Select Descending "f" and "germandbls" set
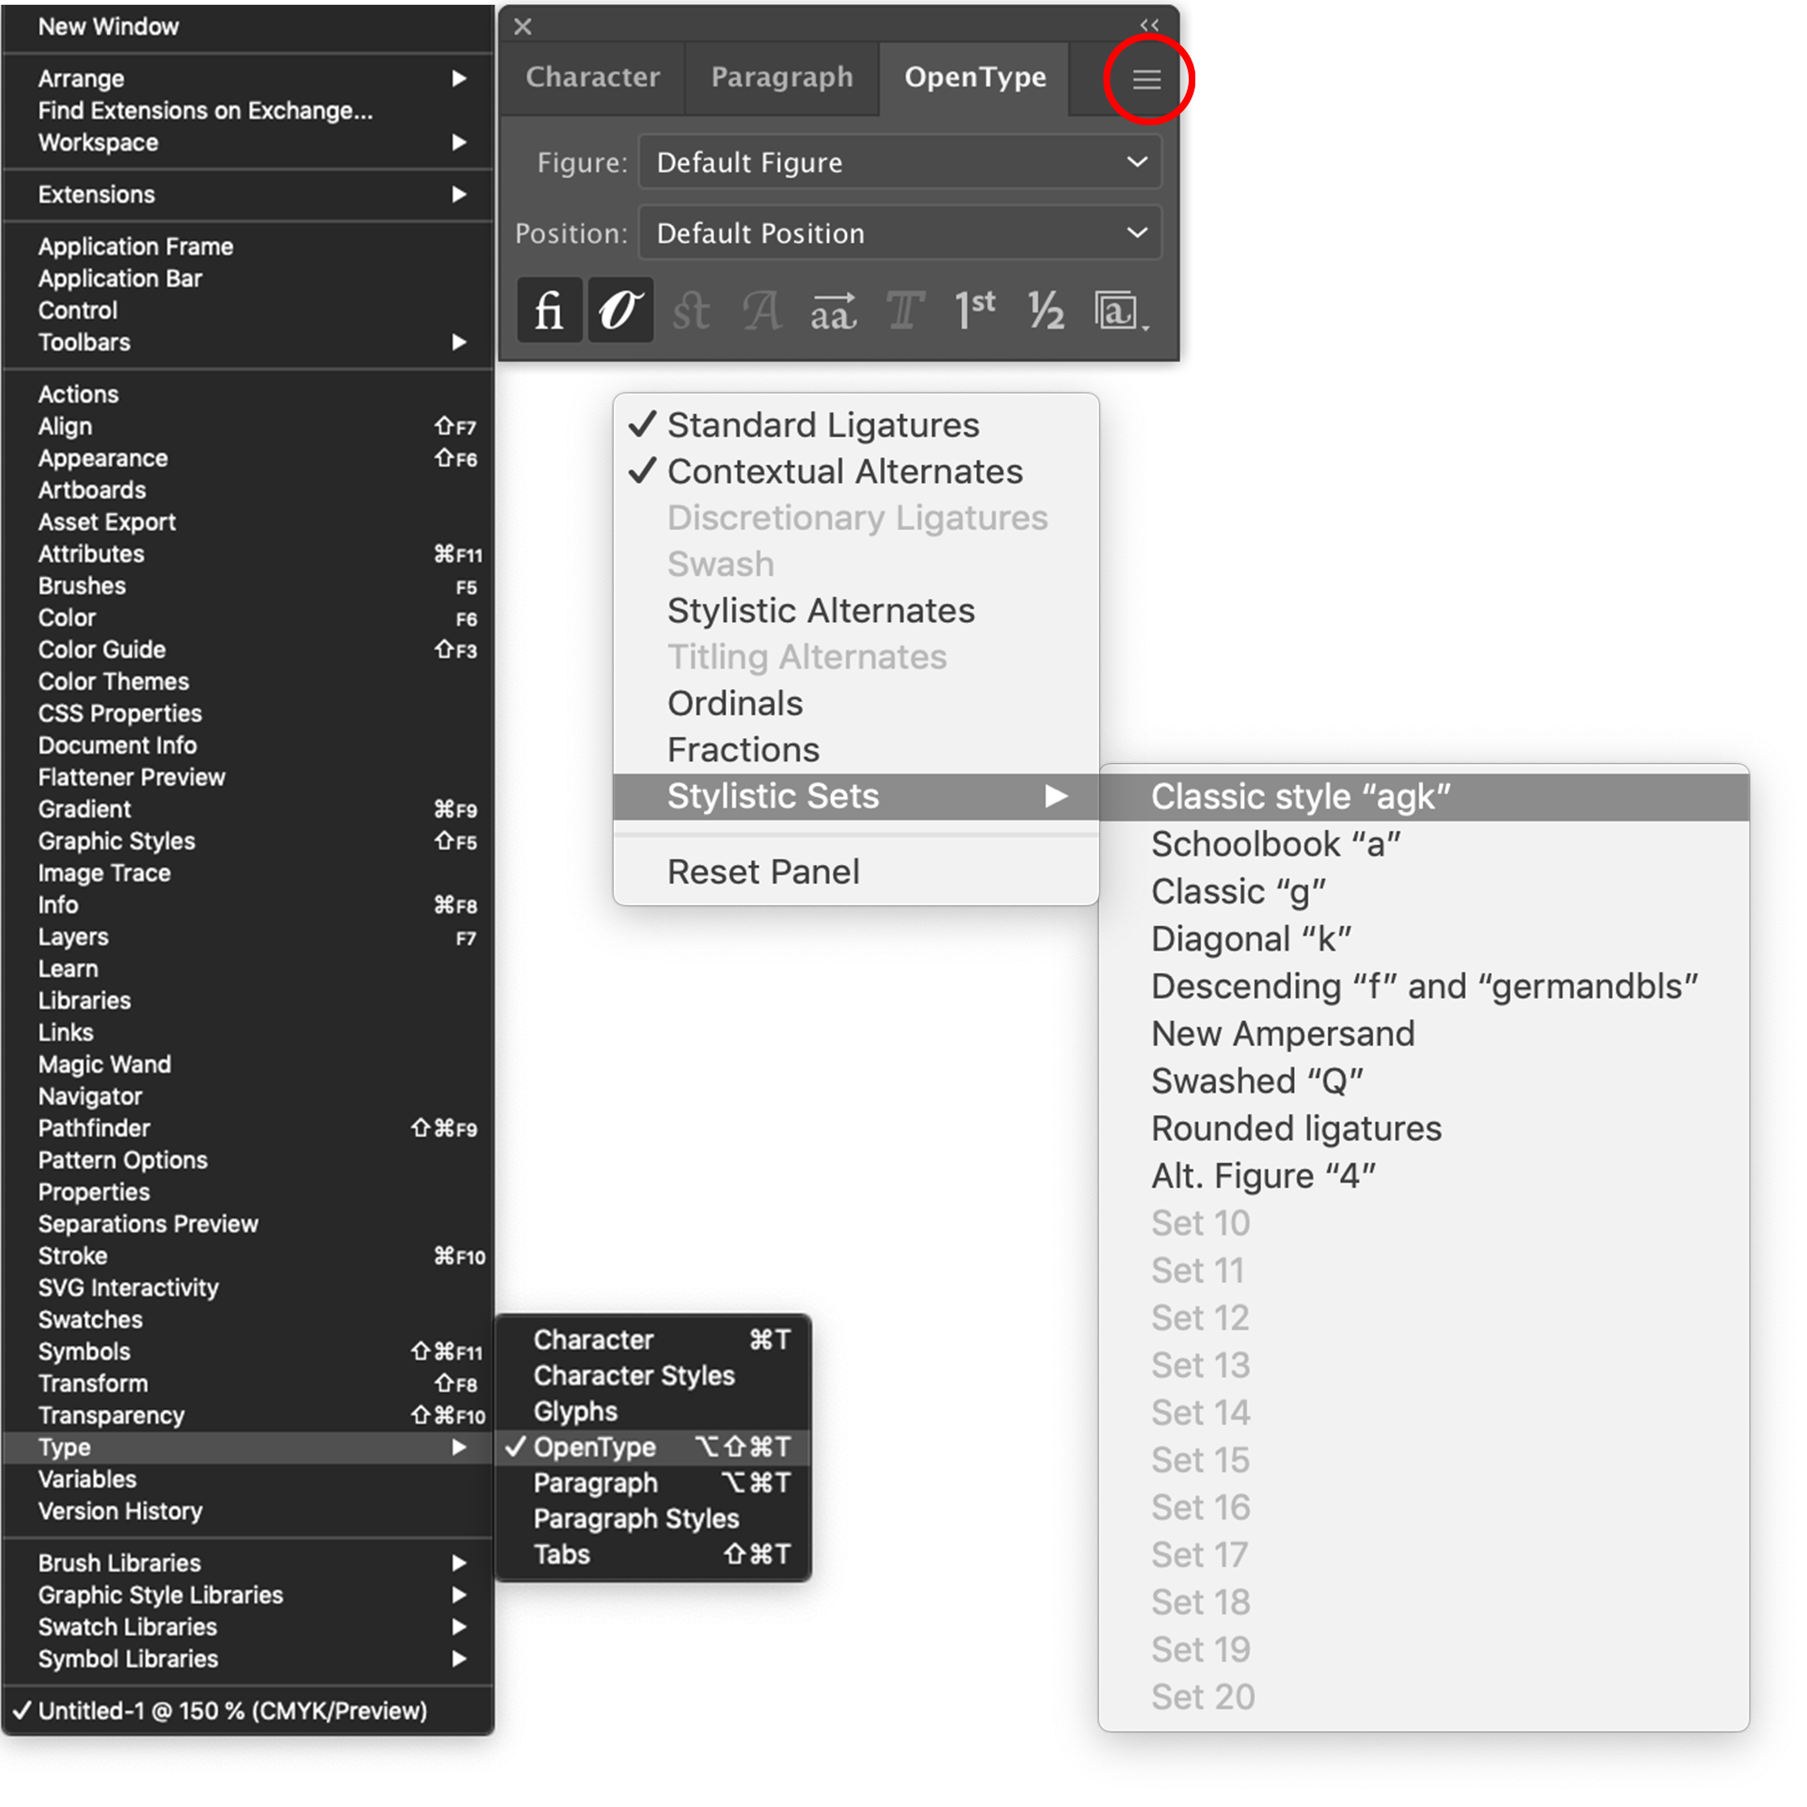This screenshot has width=1807, height=1807. tap(1424, 986)
